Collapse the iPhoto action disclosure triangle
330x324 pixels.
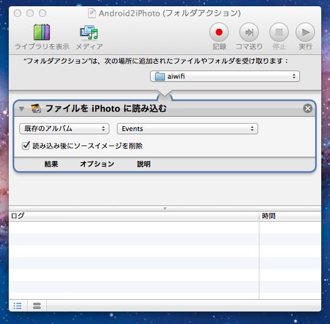21,109
